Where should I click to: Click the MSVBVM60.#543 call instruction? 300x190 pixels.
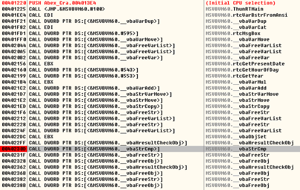83,70
